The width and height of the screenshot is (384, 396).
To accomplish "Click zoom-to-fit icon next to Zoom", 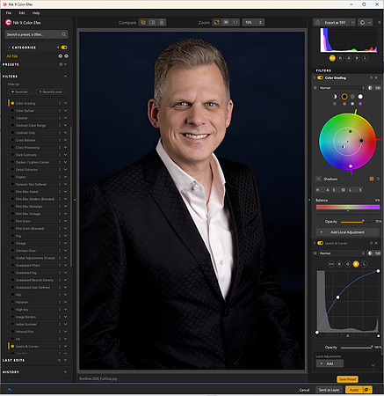I will [216, 22].
